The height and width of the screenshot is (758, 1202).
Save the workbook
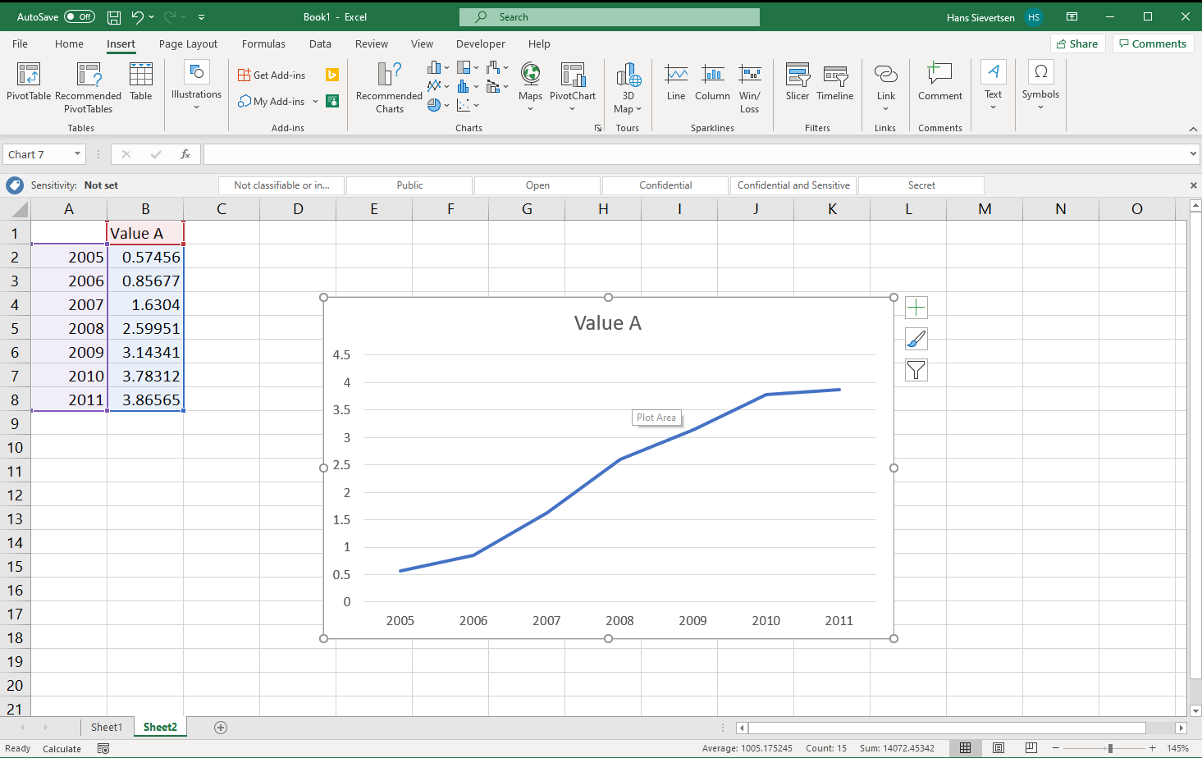pyautogui.click(x=114, y=16)
